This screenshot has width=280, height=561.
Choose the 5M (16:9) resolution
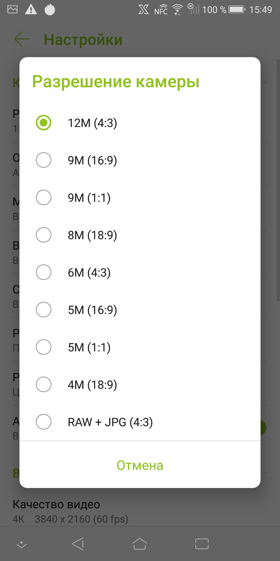click(44, 310)
